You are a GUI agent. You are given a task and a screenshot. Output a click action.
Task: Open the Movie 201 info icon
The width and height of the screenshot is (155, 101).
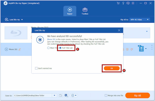coord(127,49)
